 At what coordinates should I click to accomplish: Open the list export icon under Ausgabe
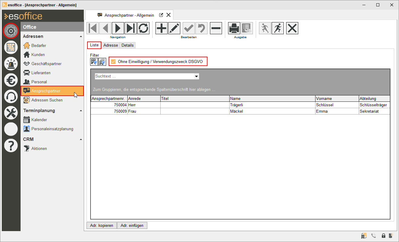[x=247, y=28]
